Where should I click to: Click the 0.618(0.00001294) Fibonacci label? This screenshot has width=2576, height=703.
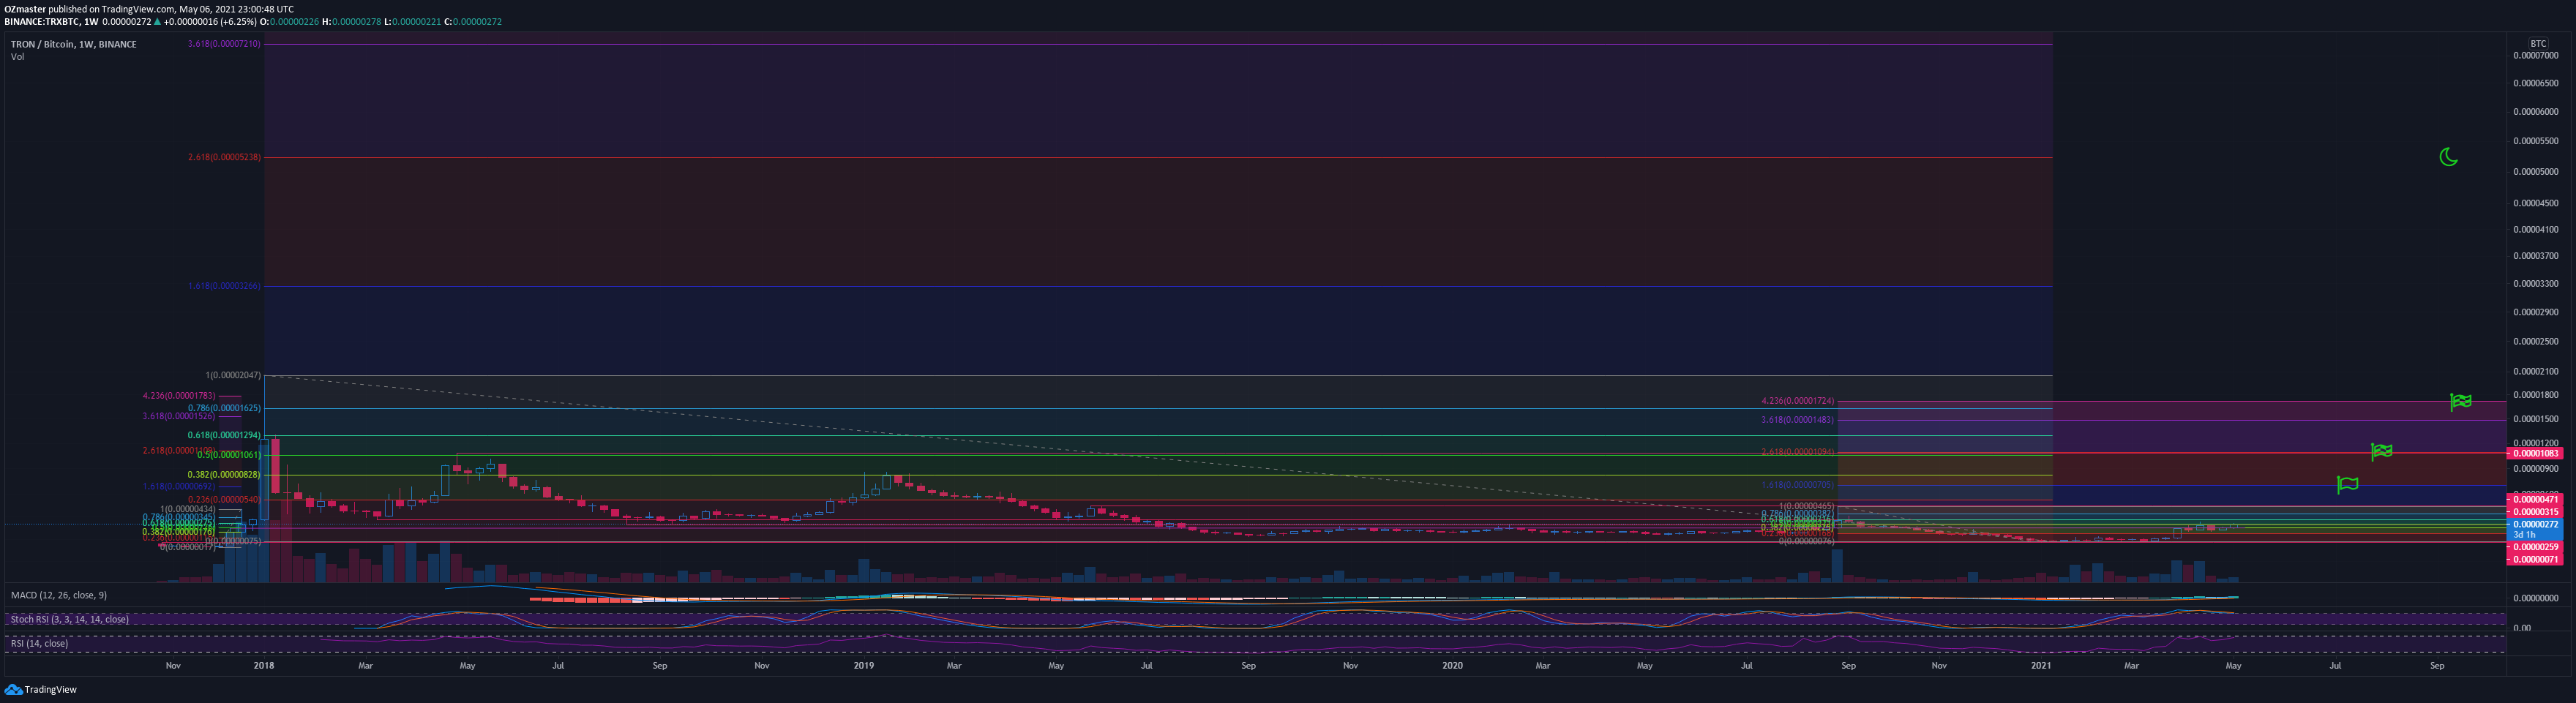coord(224,435)
